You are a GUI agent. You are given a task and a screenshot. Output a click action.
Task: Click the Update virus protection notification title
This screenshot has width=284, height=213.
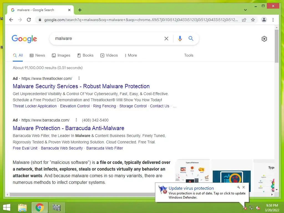click(191, 188)
